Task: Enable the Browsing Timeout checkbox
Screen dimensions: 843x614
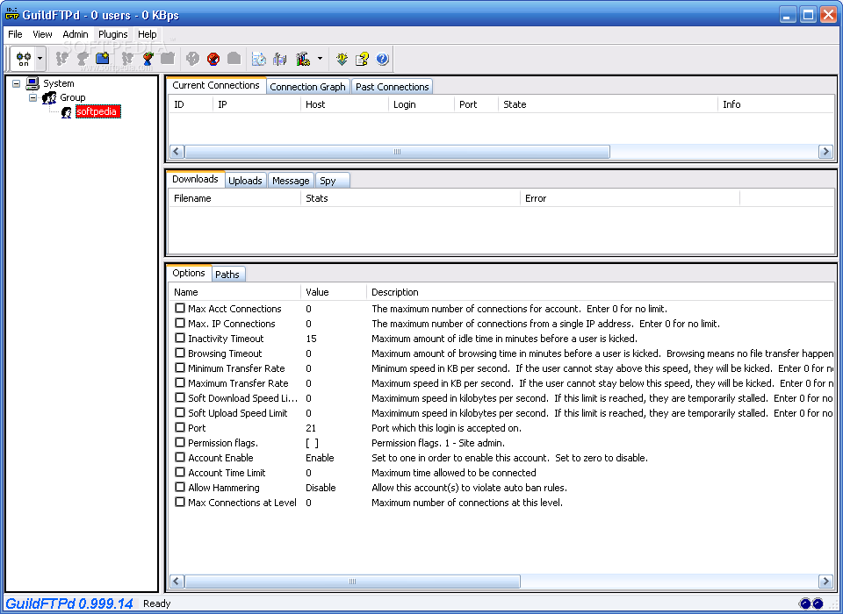Action: pyautogui.click(x=179, y=353)
